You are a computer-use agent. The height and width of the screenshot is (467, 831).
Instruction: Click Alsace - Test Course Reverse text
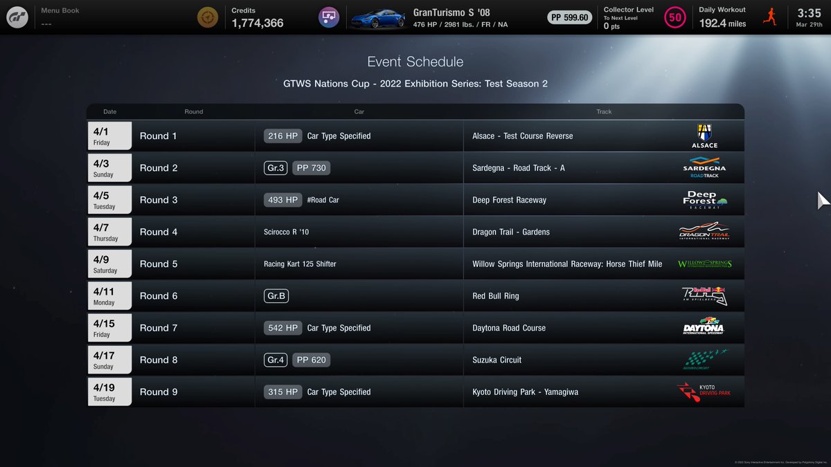point(523,136)
